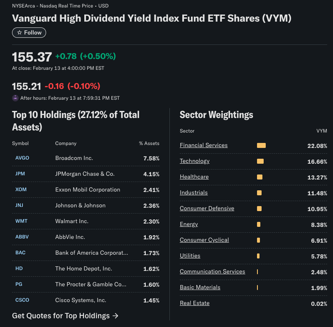Viewport: 333px width, 327px height.
Task: Click the Technology sector link
Action: [194, 161]
